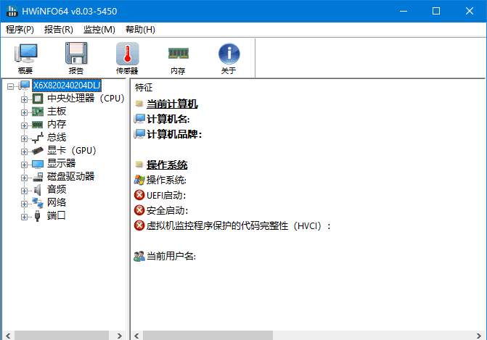This screenshot has width=487, height=340.
Task: Click the red X icon beside 安全启动
Action: pos(139,210)
